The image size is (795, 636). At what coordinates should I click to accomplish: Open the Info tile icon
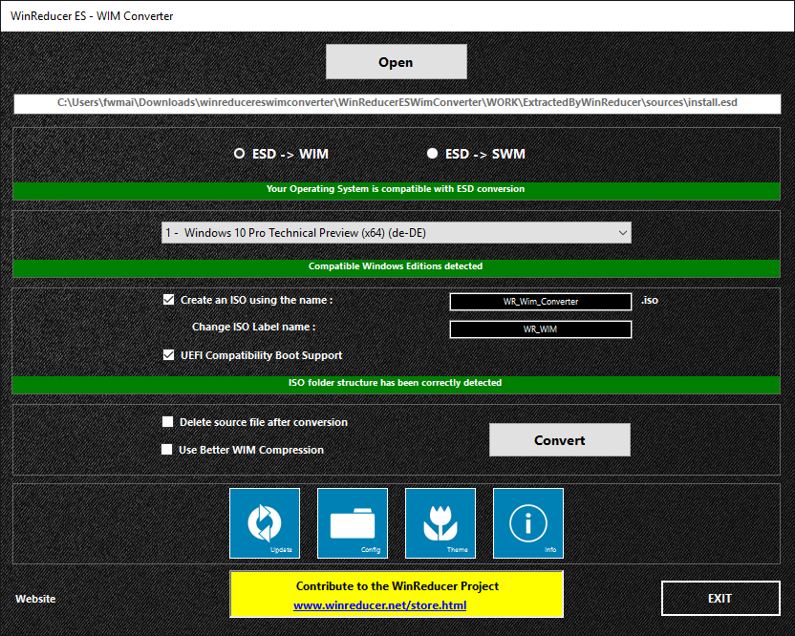[x=528, y=523]
